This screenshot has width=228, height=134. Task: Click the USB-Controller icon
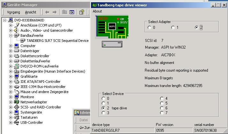tap(16, 122)
